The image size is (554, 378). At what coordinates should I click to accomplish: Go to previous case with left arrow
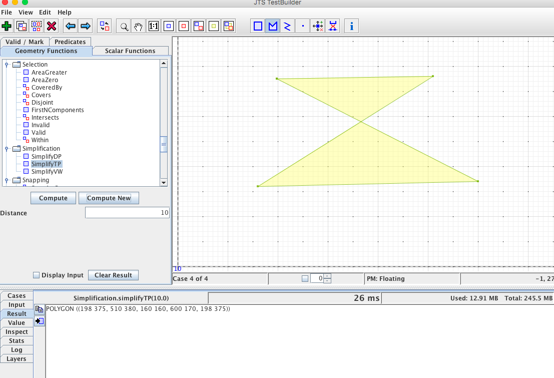point(71,26)
